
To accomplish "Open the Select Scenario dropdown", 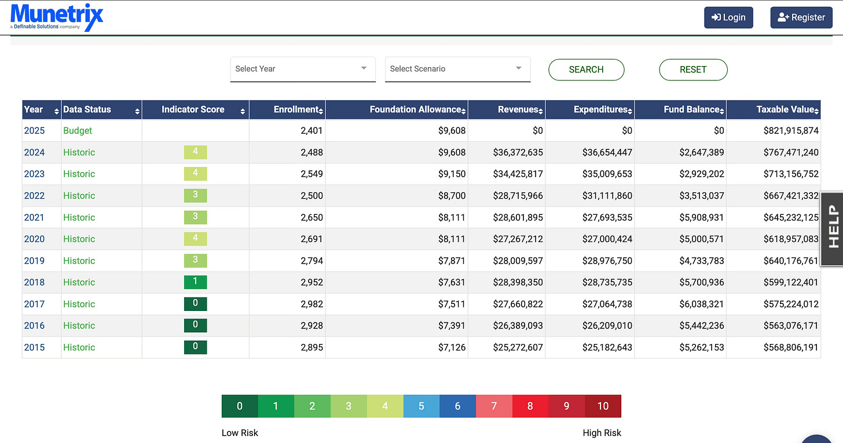I will tap(457, 69).
